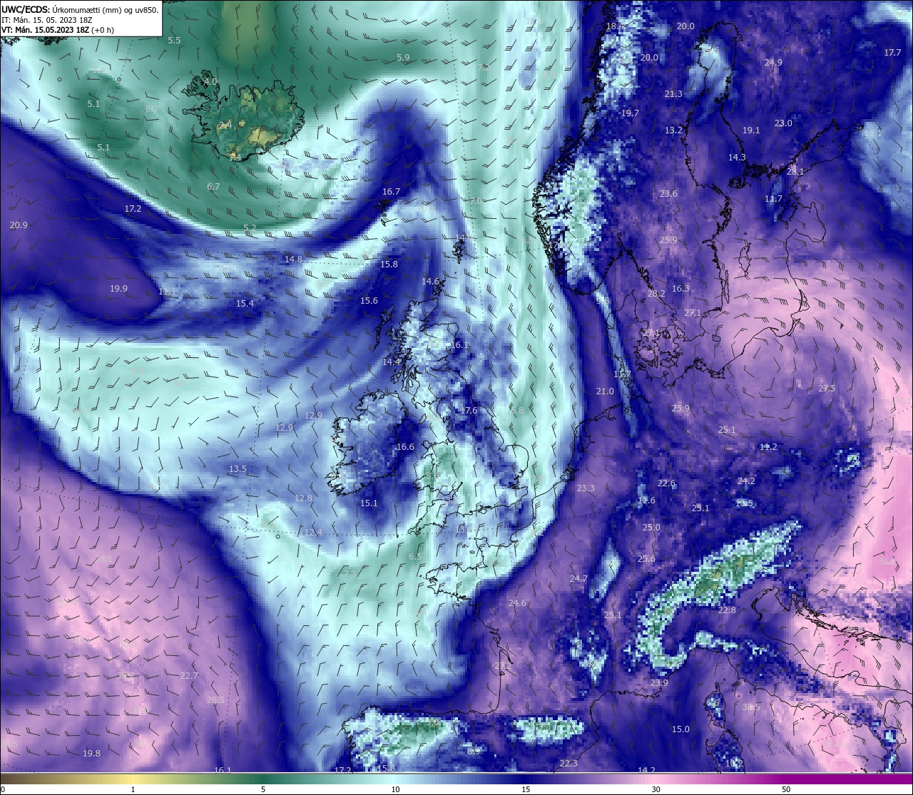The image size is (913, 795).
Task: Click the 16.6 value over the Irish Sea
Action: click(x=405, y=447)
